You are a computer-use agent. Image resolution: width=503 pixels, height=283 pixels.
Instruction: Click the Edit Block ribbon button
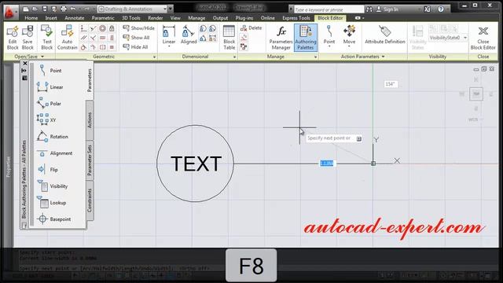tap(13, 38)
